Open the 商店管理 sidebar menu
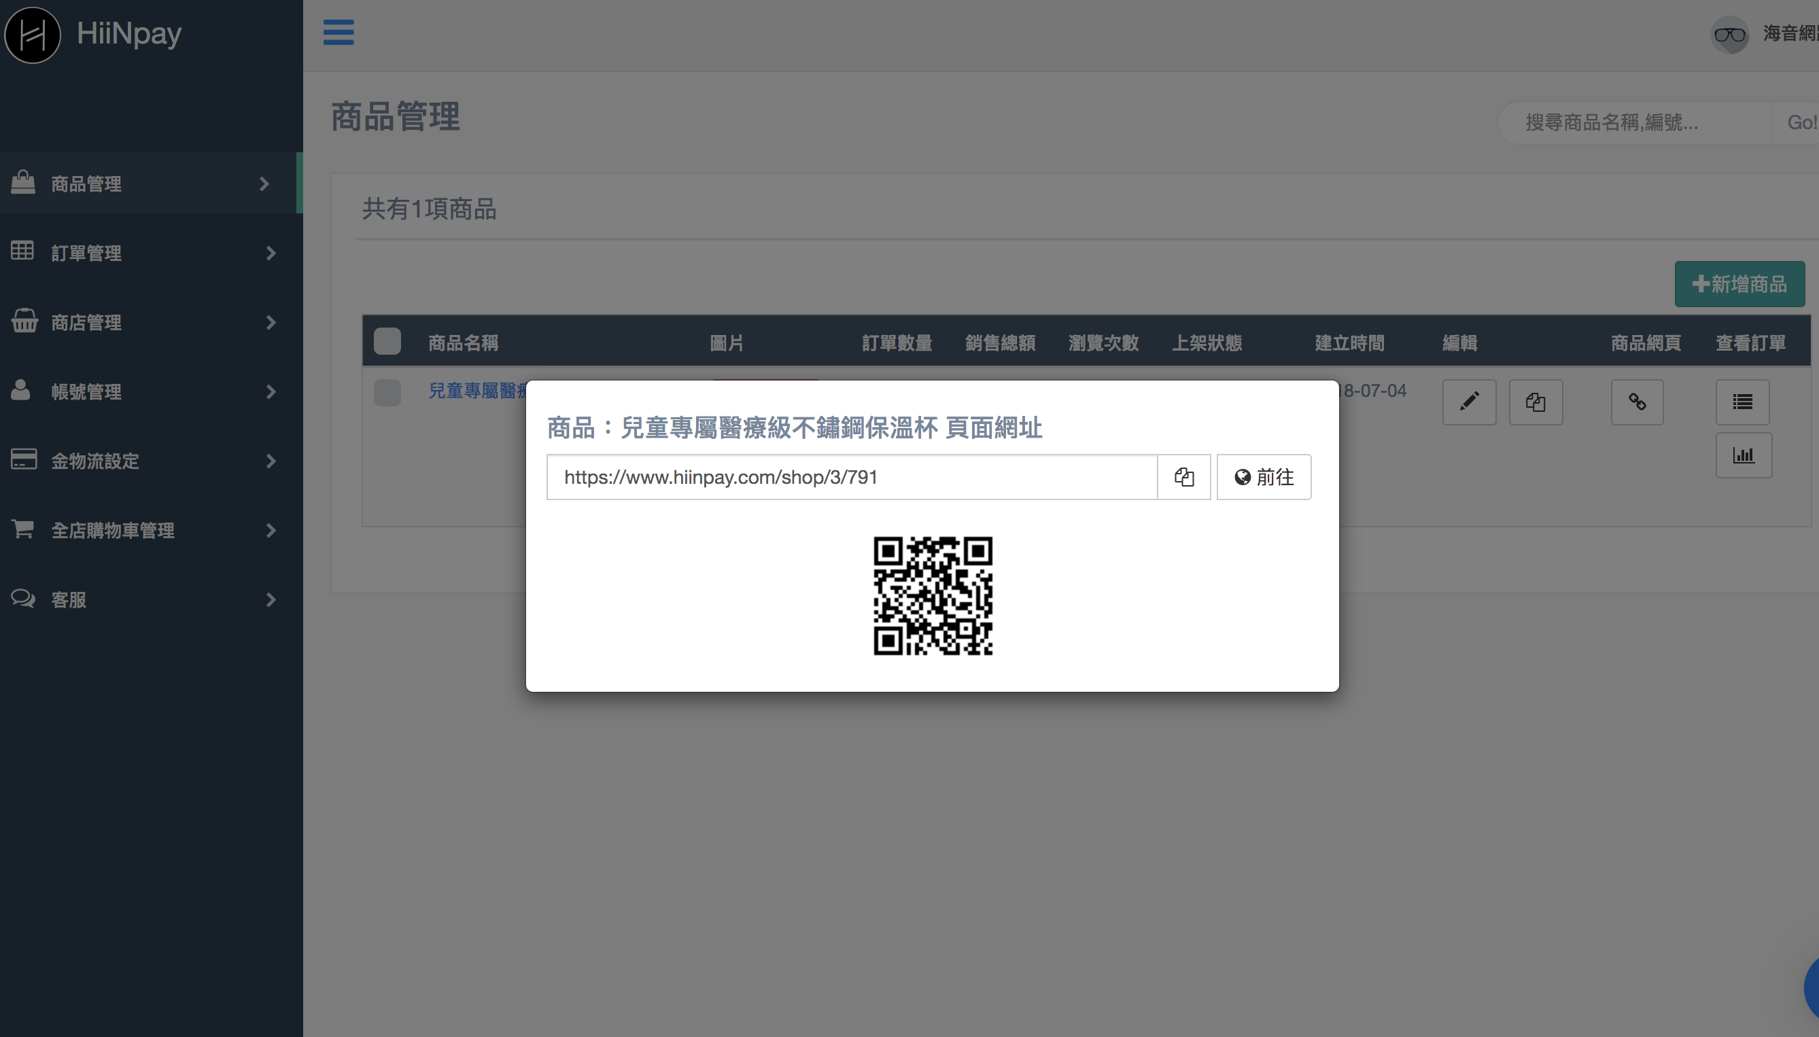 click(x=151, y=322)
